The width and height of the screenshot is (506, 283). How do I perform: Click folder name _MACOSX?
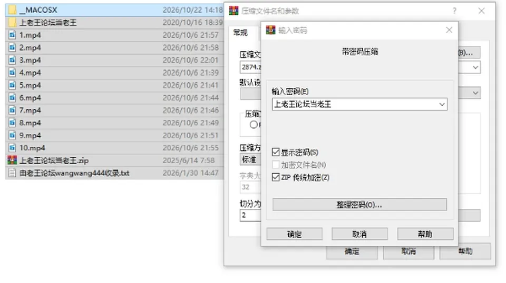click(x=38, y=10)
